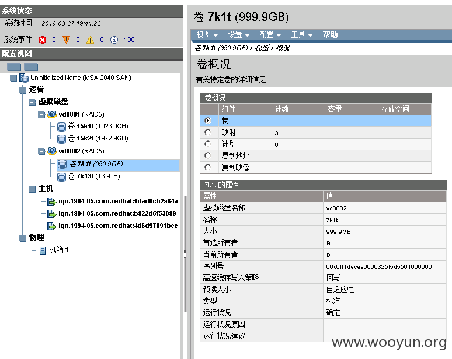
Task: Click the informational events count 100
Action: pyautogui.click(x=129, y=40)
